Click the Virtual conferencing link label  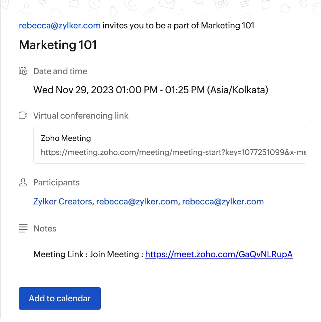[81, 116]
